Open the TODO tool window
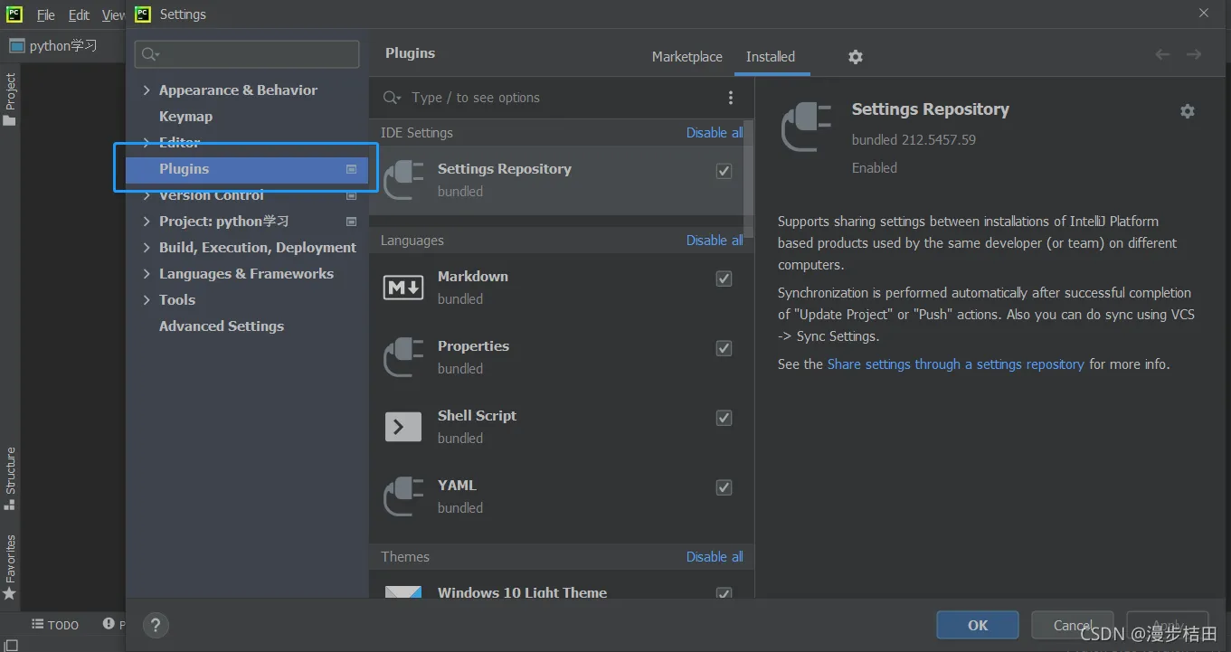This screenshot has width=1231, height=652. point(55,625)
